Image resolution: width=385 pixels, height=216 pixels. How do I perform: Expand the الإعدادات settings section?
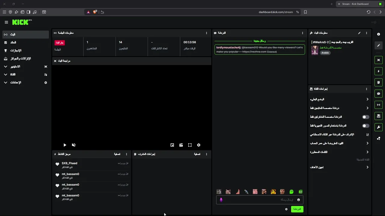pyautogui.click(x=26, y=82)
